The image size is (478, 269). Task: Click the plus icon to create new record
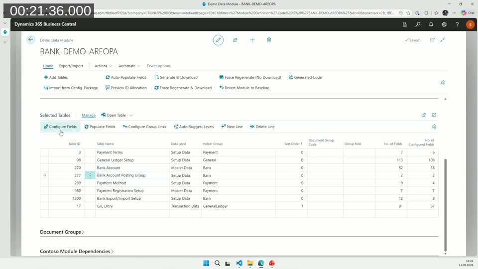tap(252, 40)
